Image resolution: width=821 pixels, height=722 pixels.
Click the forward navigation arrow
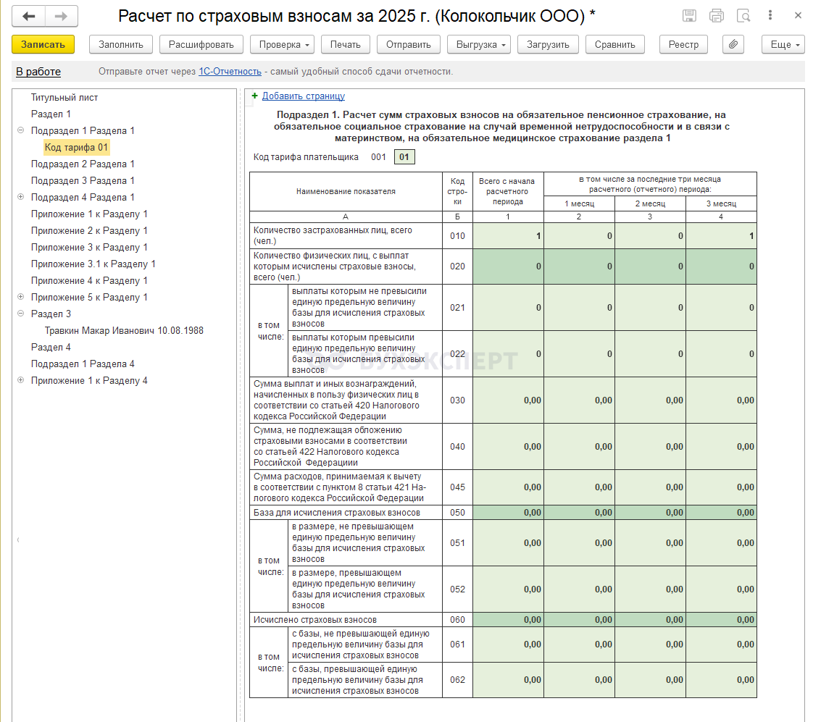click(x=62, y=16)
